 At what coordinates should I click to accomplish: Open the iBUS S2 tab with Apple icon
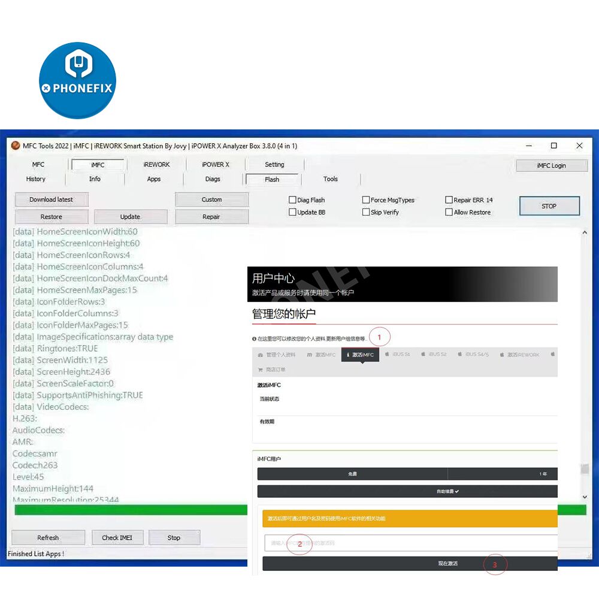tap(434, 355)
